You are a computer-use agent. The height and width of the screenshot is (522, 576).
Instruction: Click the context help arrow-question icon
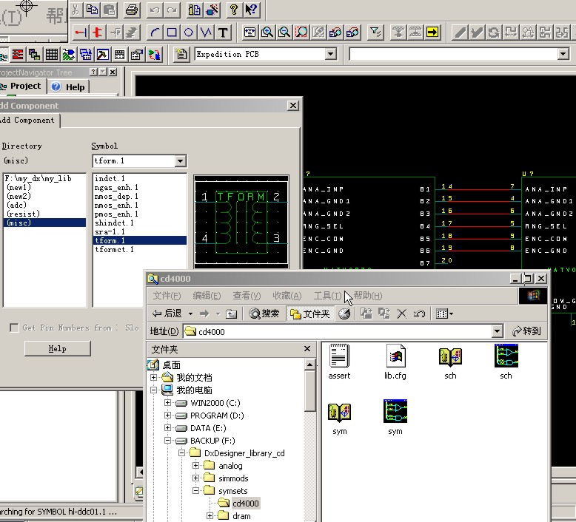[251, 10]
